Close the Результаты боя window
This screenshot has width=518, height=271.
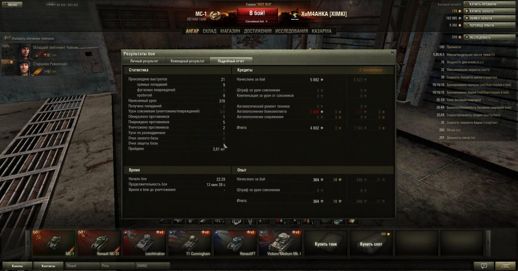click(x=392, y=53)
